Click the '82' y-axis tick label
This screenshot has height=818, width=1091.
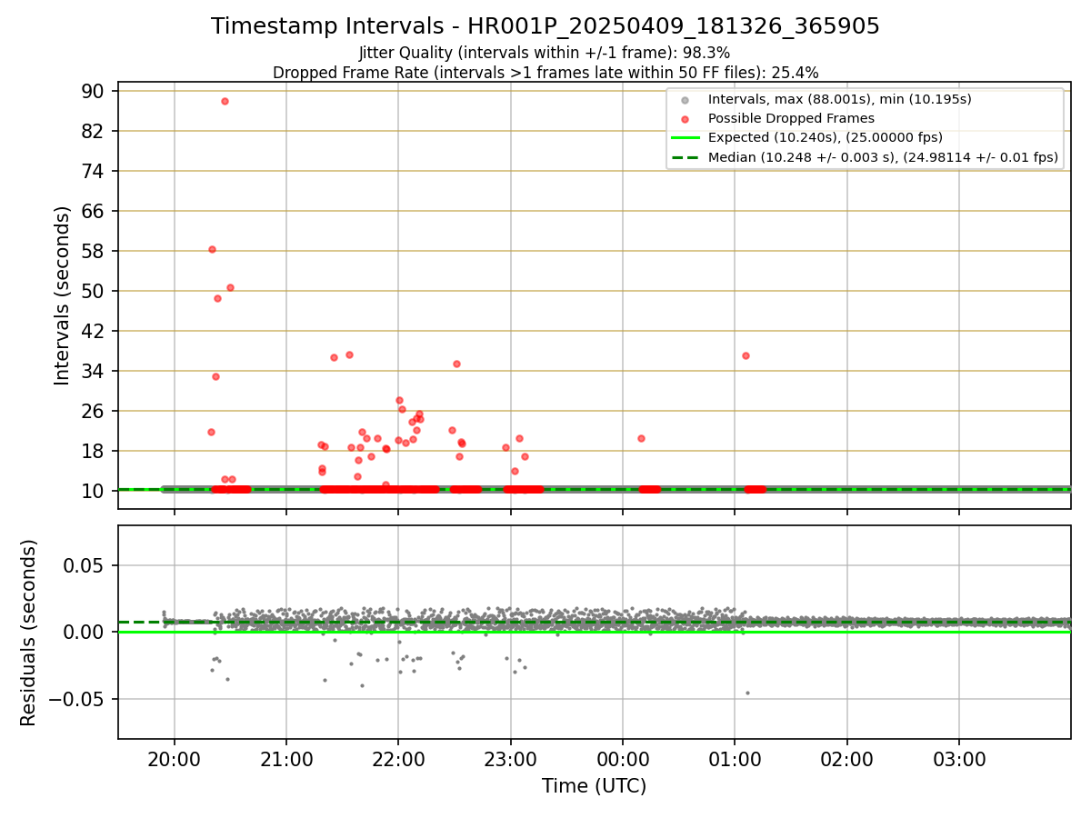(95, 131)
